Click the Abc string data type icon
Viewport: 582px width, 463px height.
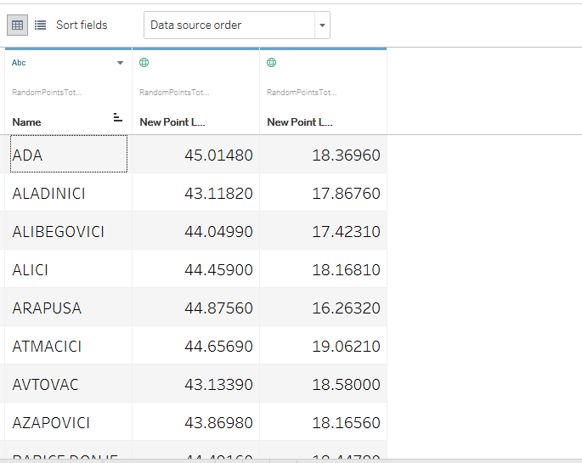(x=19, y=63)
